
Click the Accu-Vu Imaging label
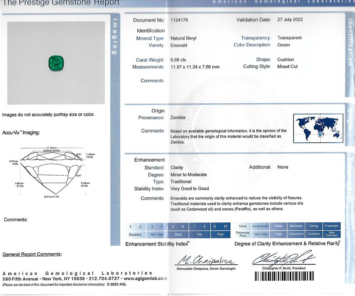click(21, 133)
